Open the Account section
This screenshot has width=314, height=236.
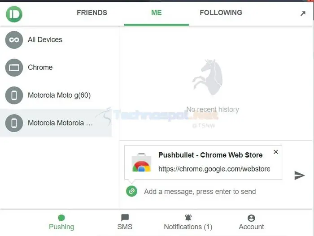[x=251, y=222]
